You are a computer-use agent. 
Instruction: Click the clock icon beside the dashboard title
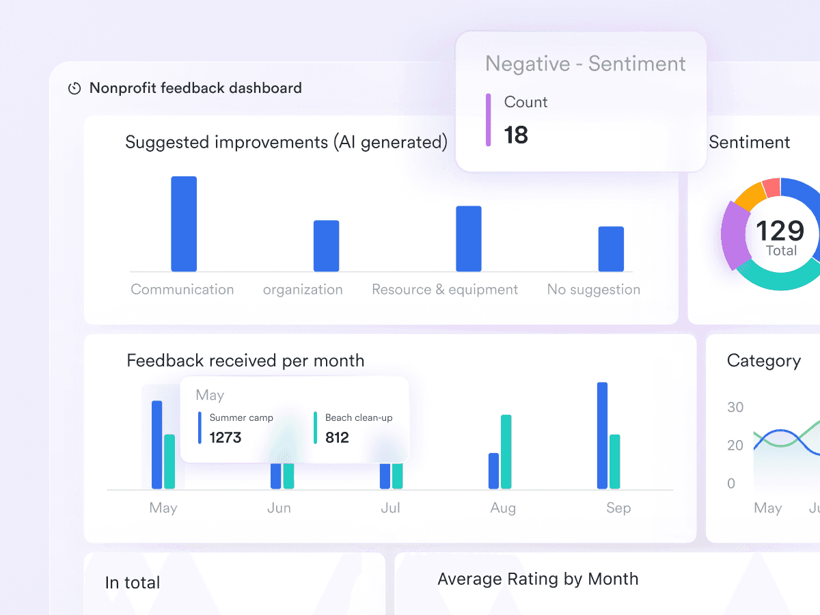pyautogui.click(x=74, y=88)
